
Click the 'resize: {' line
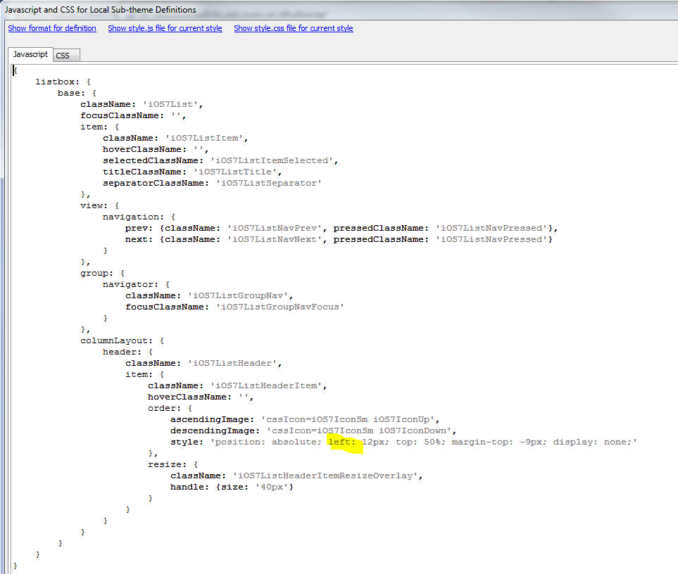coord(173,464)
